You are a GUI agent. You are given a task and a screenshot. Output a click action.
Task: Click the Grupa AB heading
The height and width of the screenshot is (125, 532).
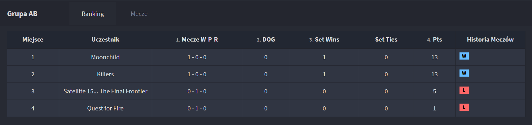22,14
